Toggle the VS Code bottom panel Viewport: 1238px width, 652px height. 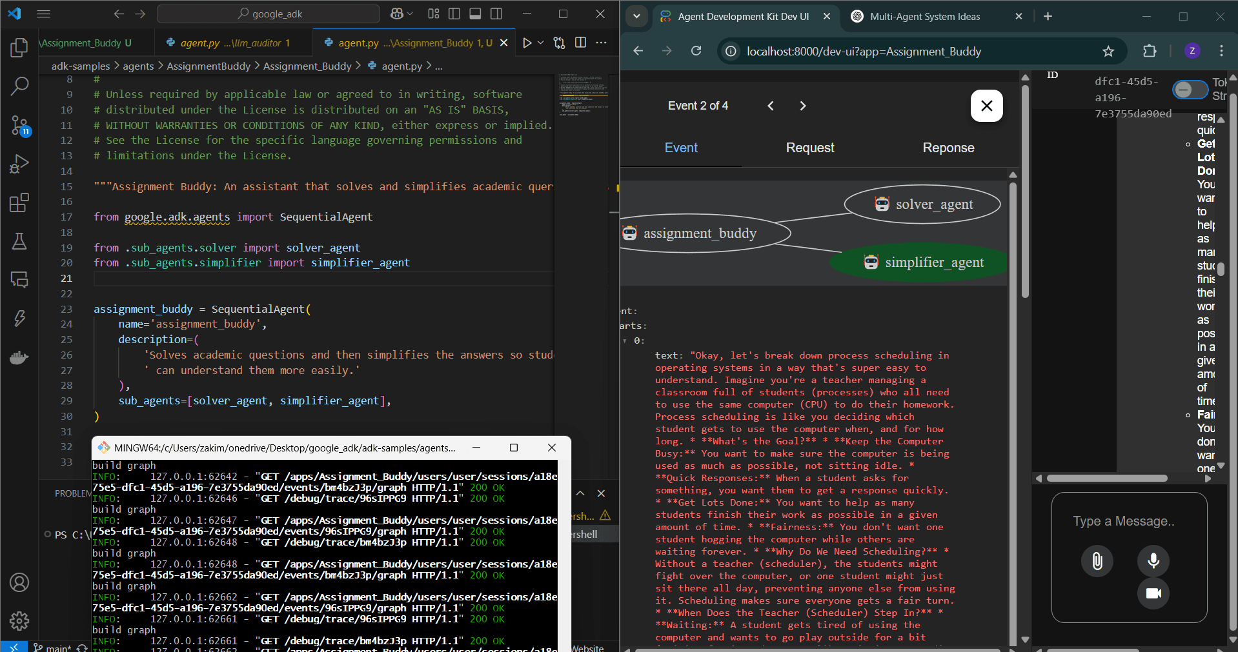475,14
